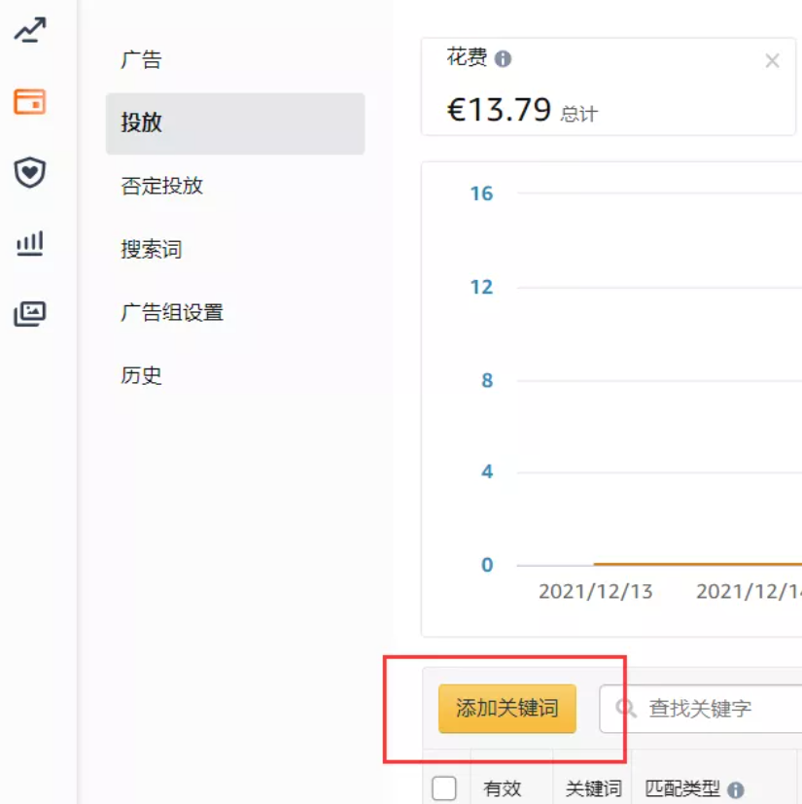Screen dimensions: 802x804
Task: Click the magnifier icon in keyword search
Action: pos(626,709)
